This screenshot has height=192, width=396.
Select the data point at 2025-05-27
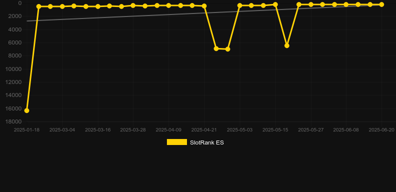pos(311,4)
